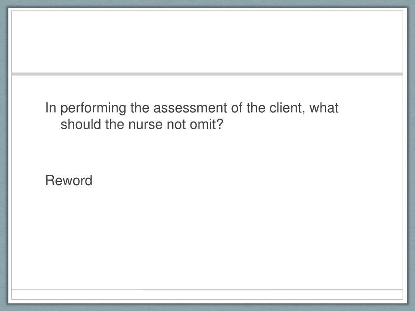415x311 pixels.
Task: Click the teal textured border on the left
Action: (4, 155)
